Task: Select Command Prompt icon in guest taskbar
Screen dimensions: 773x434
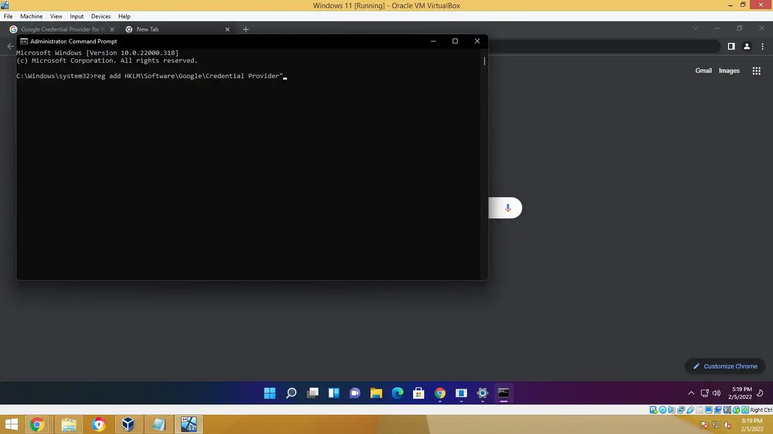Action: point(504,393)
